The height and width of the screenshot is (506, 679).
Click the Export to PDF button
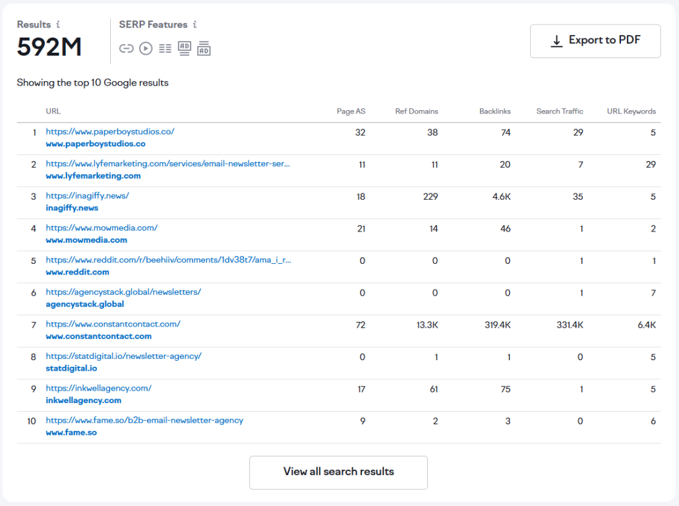click(x=595, y=41)
